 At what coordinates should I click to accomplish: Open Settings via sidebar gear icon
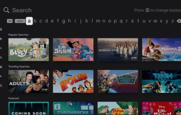point(1,86)
